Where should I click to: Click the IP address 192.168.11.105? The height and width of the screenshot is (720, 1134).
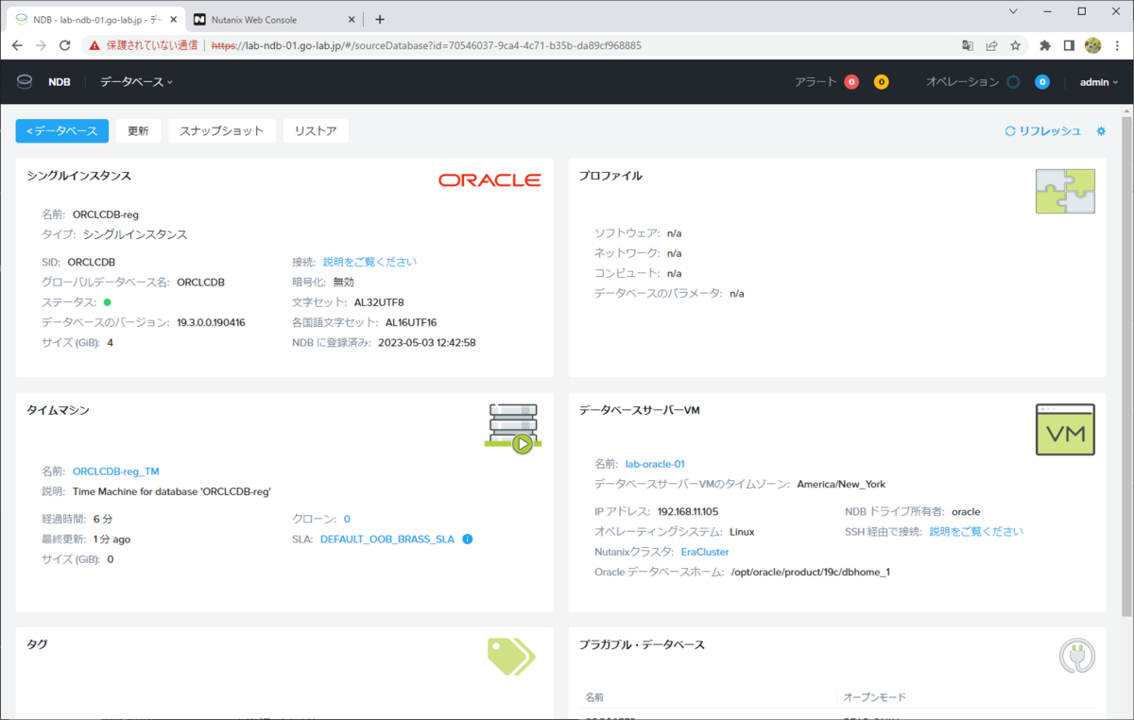point(688,511)
